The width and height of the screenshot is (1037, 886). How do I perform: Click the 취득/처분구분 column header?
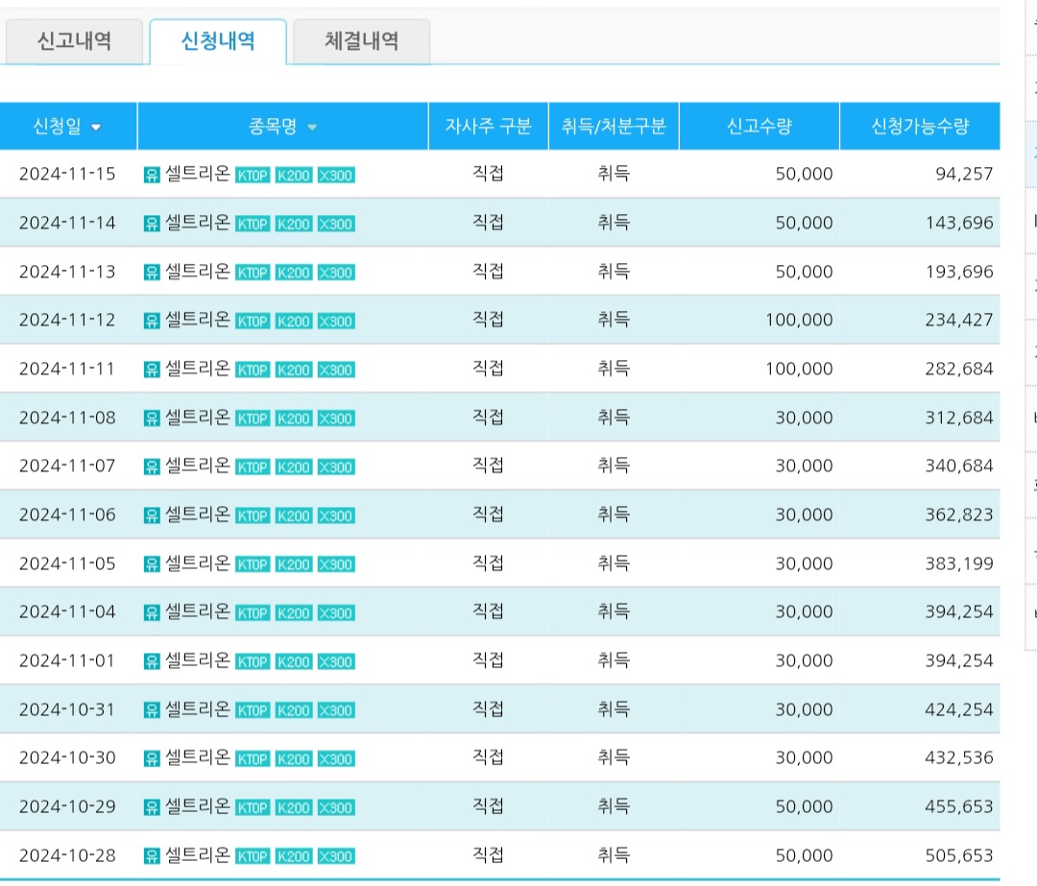614,126
